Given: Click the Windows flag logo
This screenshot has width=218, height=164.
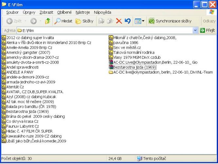Looking at the screenshot, I should click(211, 12).
